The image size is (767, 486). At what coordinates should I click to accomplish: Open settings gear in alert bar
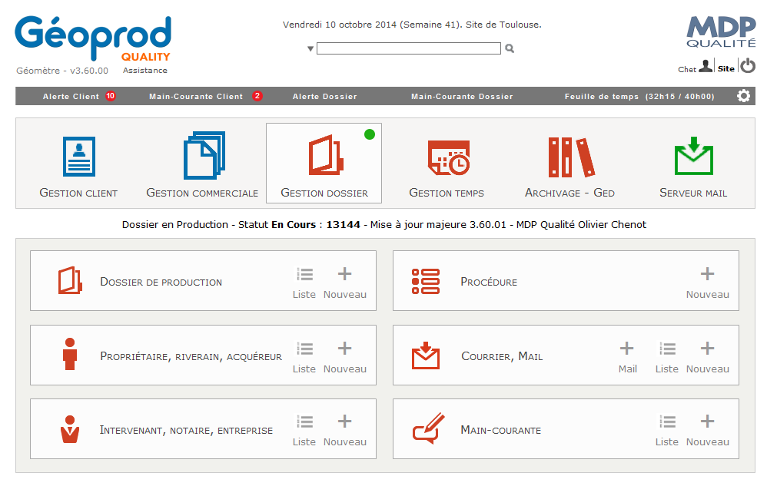[x=743, y=96]
